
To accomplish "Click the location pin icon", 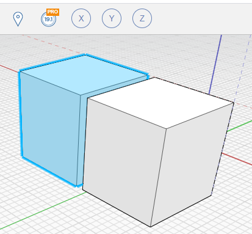I will tap(18, 19).
